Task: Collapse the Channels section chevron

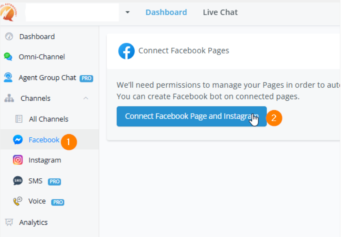Action: [x=86, y=98]
